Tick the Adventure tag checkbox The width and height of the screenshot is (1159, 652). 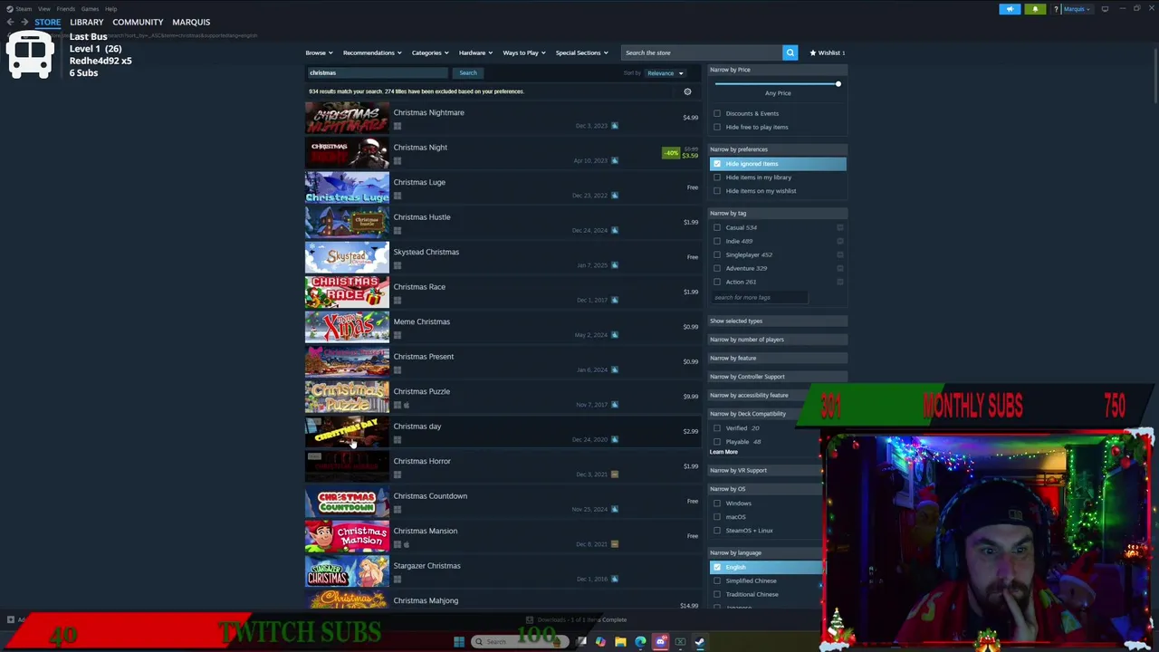tap(717, 268)
